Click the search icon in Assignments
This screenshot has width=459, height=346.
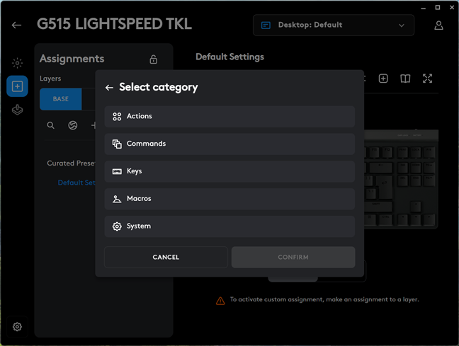(50, 125)
